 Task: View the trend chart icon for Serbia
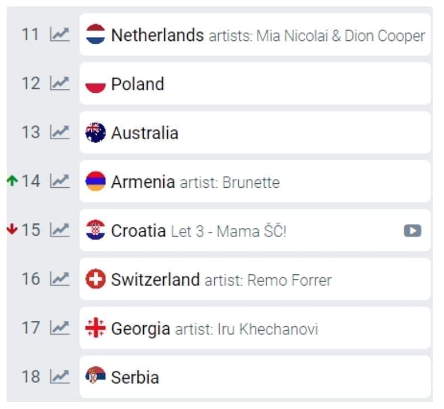coord(59,377)
